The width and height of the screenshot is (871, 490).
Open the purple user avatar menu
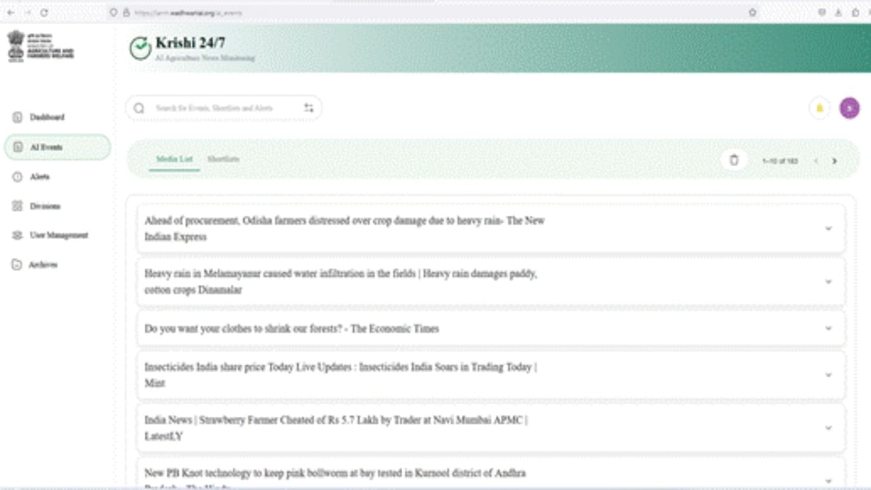(x=849, y=108)
